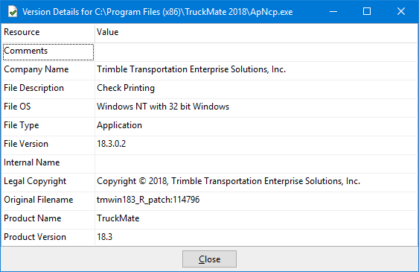The image size is (419, 272).
Task: Minimize the Version Details window
Action: pos(333,11)
